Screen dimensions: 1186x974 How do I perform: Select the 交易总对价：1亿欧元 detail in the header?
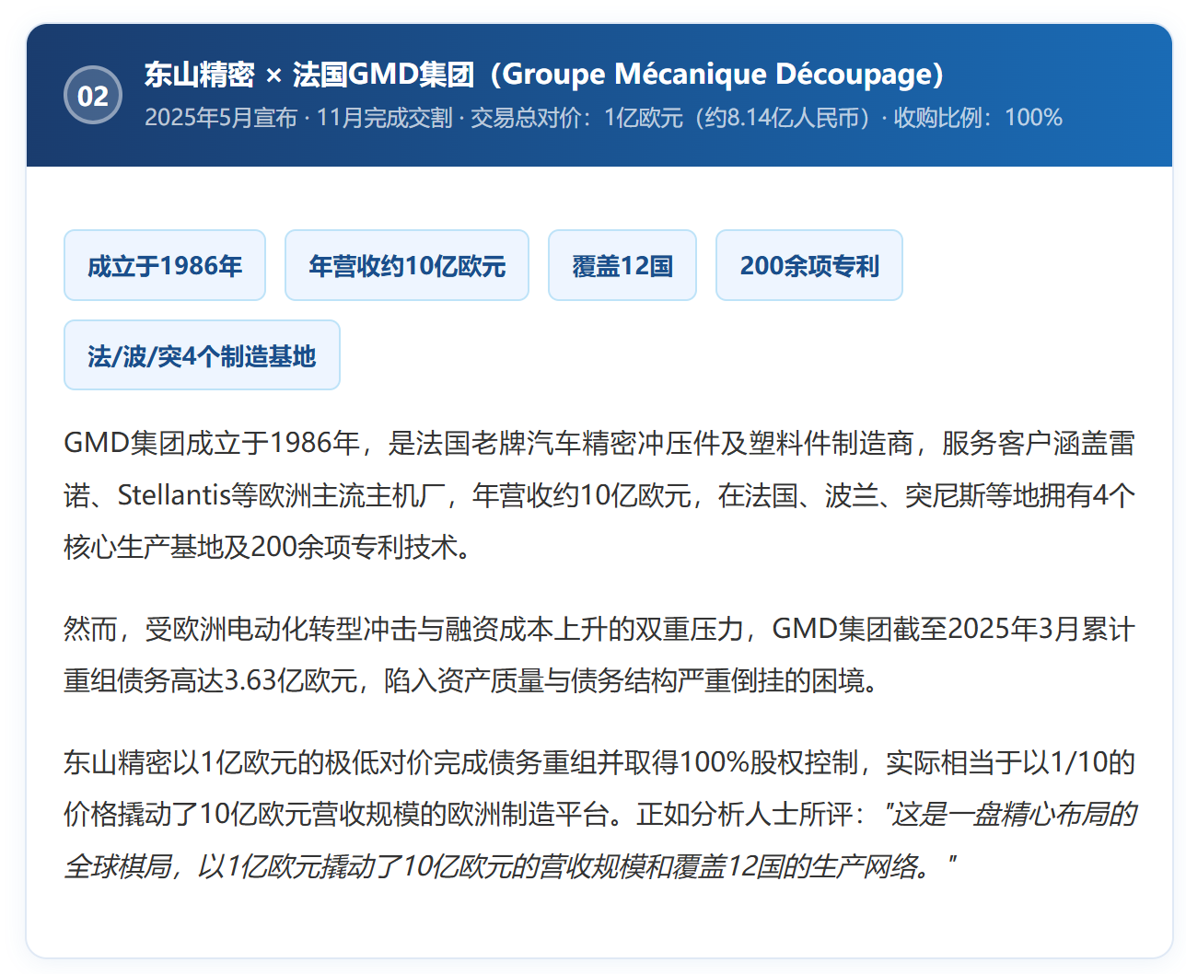pyautogui.click(x=576, y=118)
